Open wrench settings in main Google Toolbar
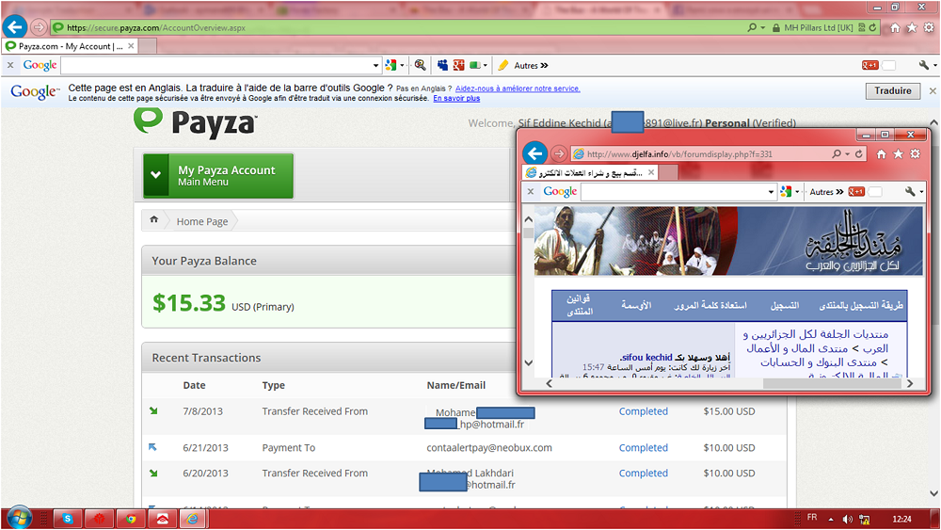The image size is (941, 530). pos(924,65)
